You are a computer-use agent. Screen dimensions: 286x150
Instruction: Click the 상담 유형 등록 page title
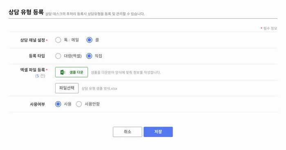click(x=26, y=12)
